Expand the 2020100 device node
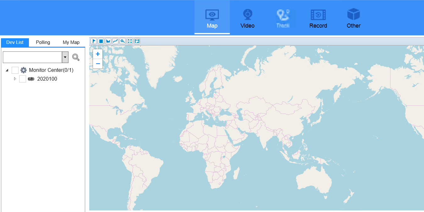 (x=15, y=79)
